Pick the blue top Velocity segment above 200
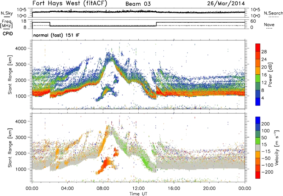The width and height of the screenshot is (283, 196). coord(258,120)
